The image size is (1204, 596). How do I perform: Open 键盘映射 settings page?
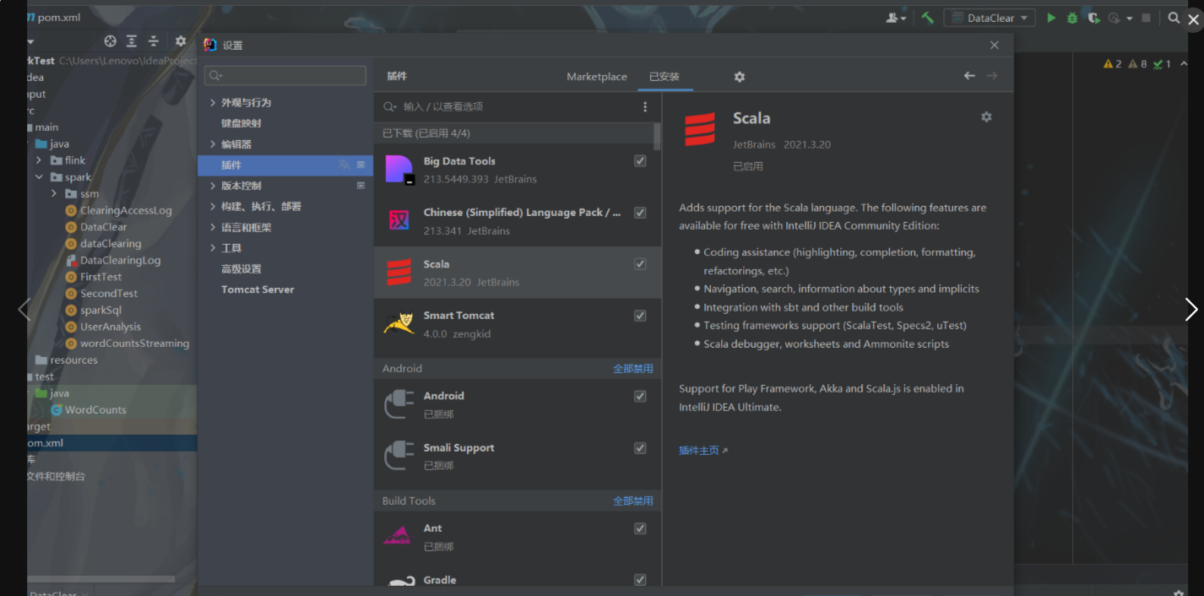[x=241, y=123]
